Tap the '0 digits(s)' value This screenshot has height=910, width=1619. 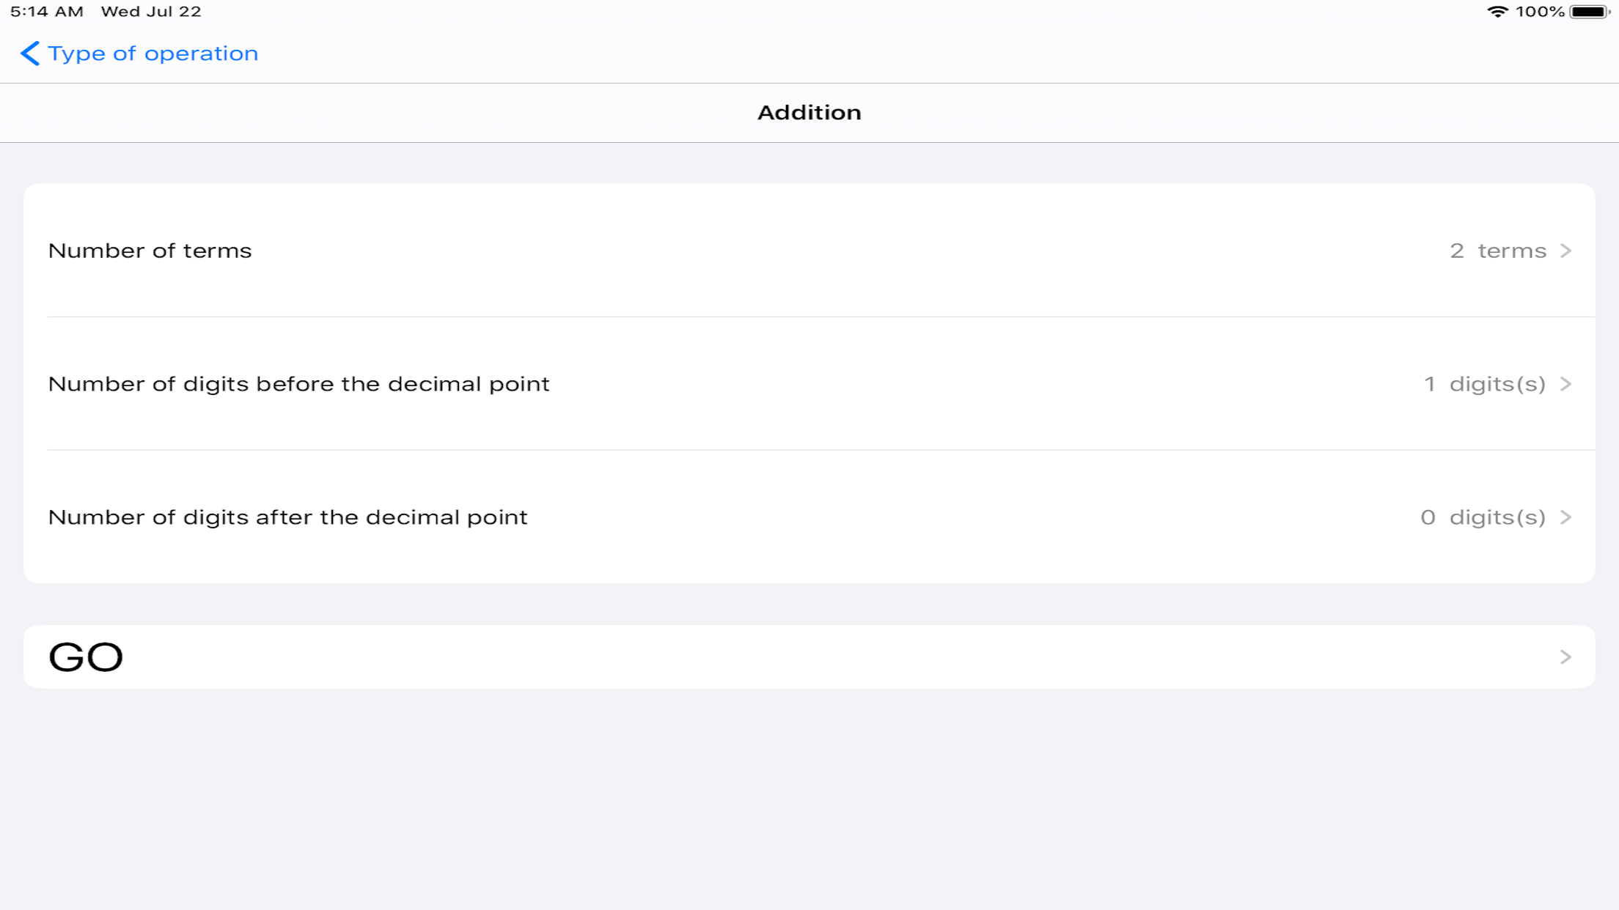coord(1483,517)
